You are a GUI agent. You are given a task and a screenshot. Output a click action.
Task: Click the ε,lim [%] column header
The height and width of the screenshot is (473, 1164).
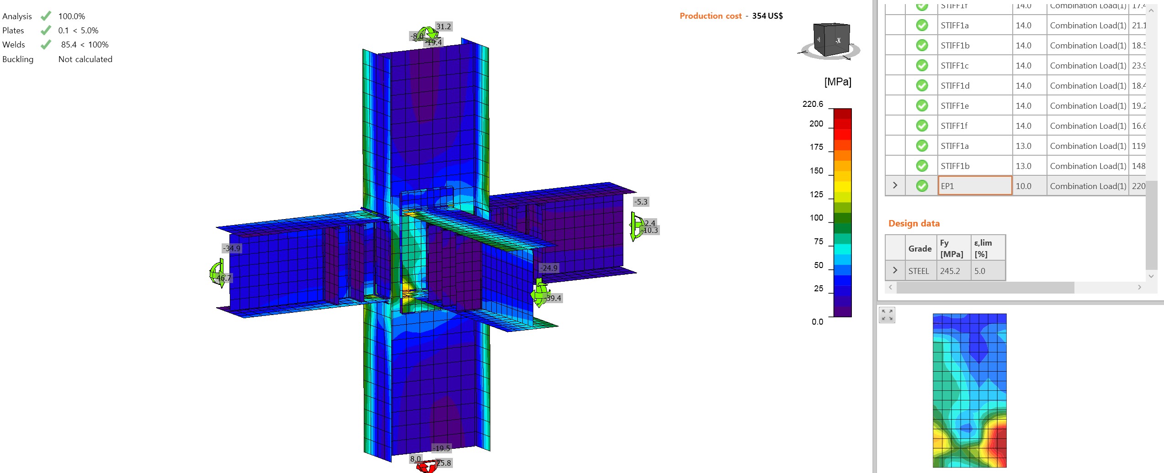click(x=988, y=248)
